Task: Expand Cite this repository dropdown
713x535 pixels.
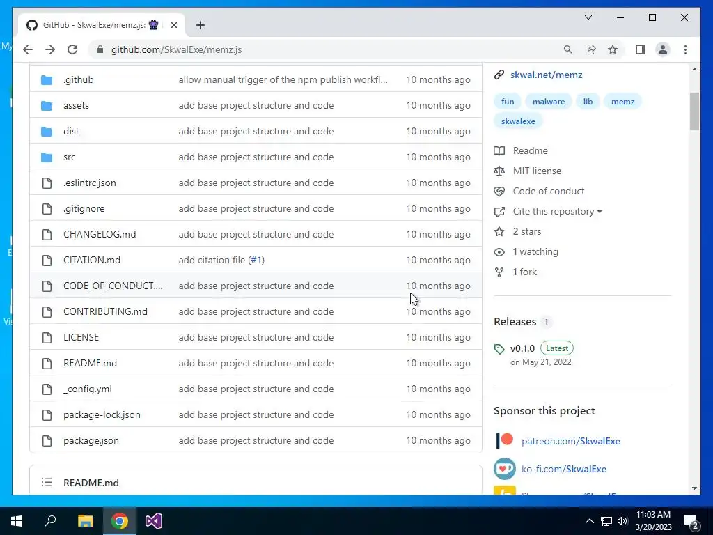Action: [557, 212]
